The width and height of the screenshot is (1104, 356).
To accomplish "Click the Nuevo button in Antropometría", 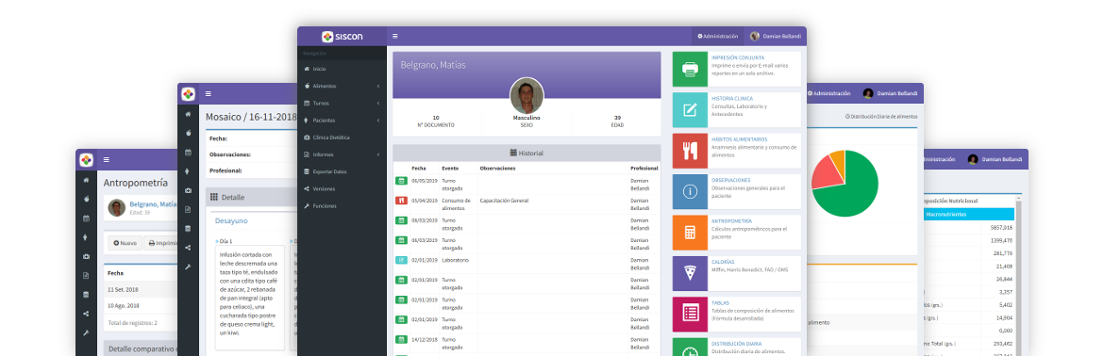I will pos(125,243).
